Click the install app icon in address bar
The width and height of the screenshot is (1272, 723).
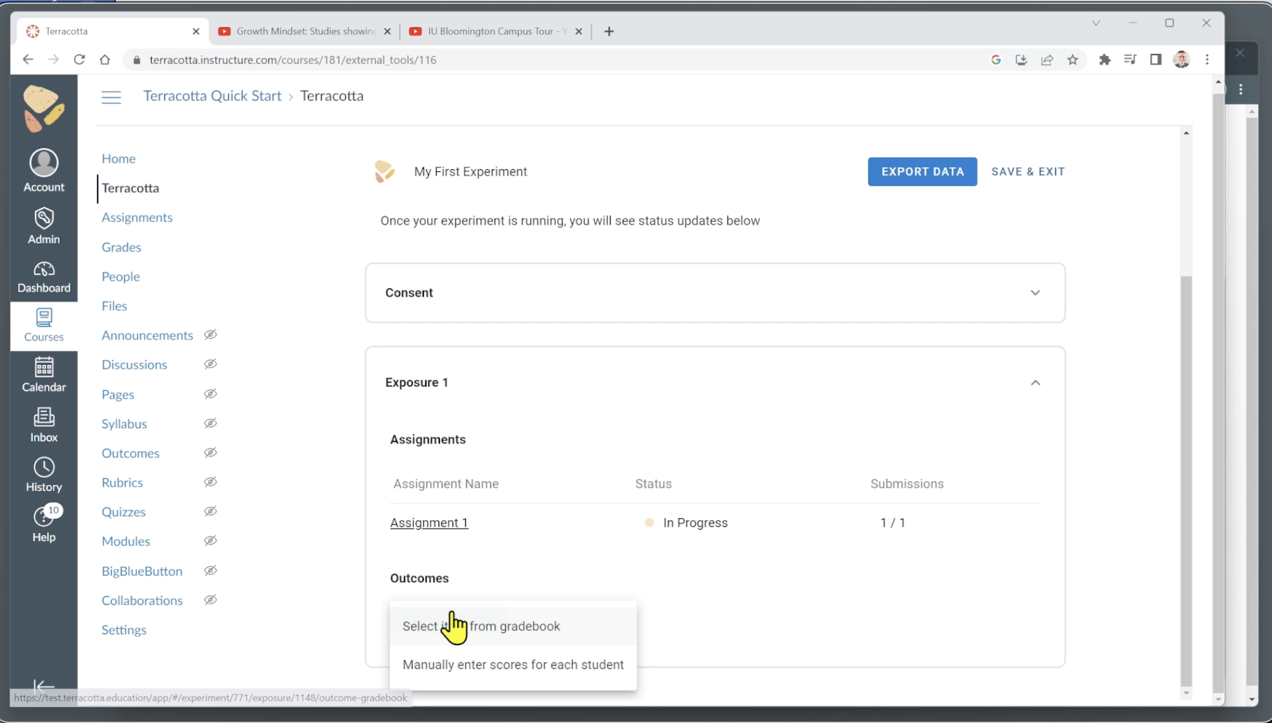(x=1021, y=60)
